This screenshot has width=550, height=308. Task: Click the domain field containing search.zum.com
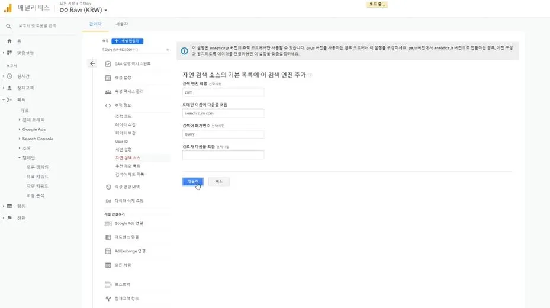coord(223,113)
